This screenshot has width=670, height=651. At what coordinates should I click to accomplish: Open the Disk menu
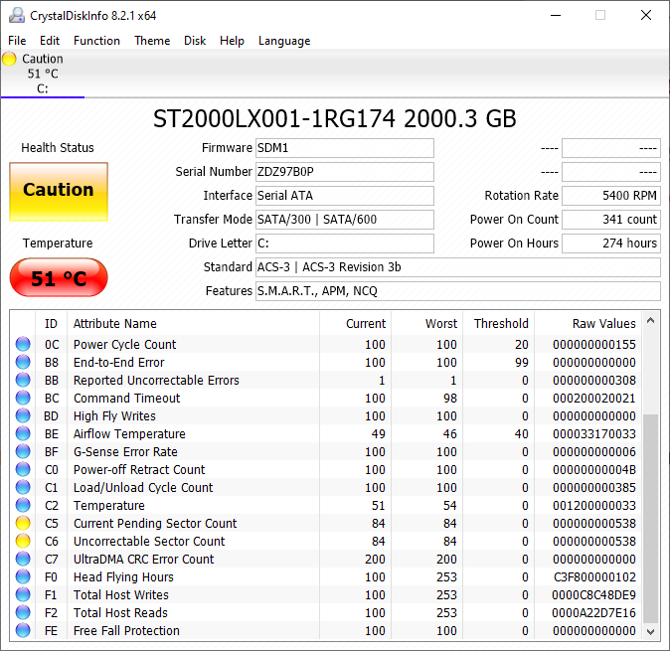[195, 41]
